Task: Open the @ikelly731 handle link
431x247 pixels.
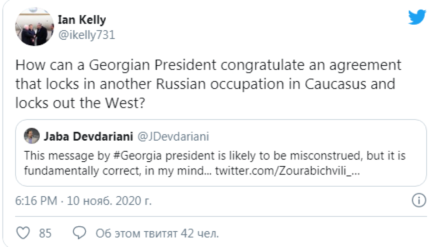Action: [x=87, y=35]
